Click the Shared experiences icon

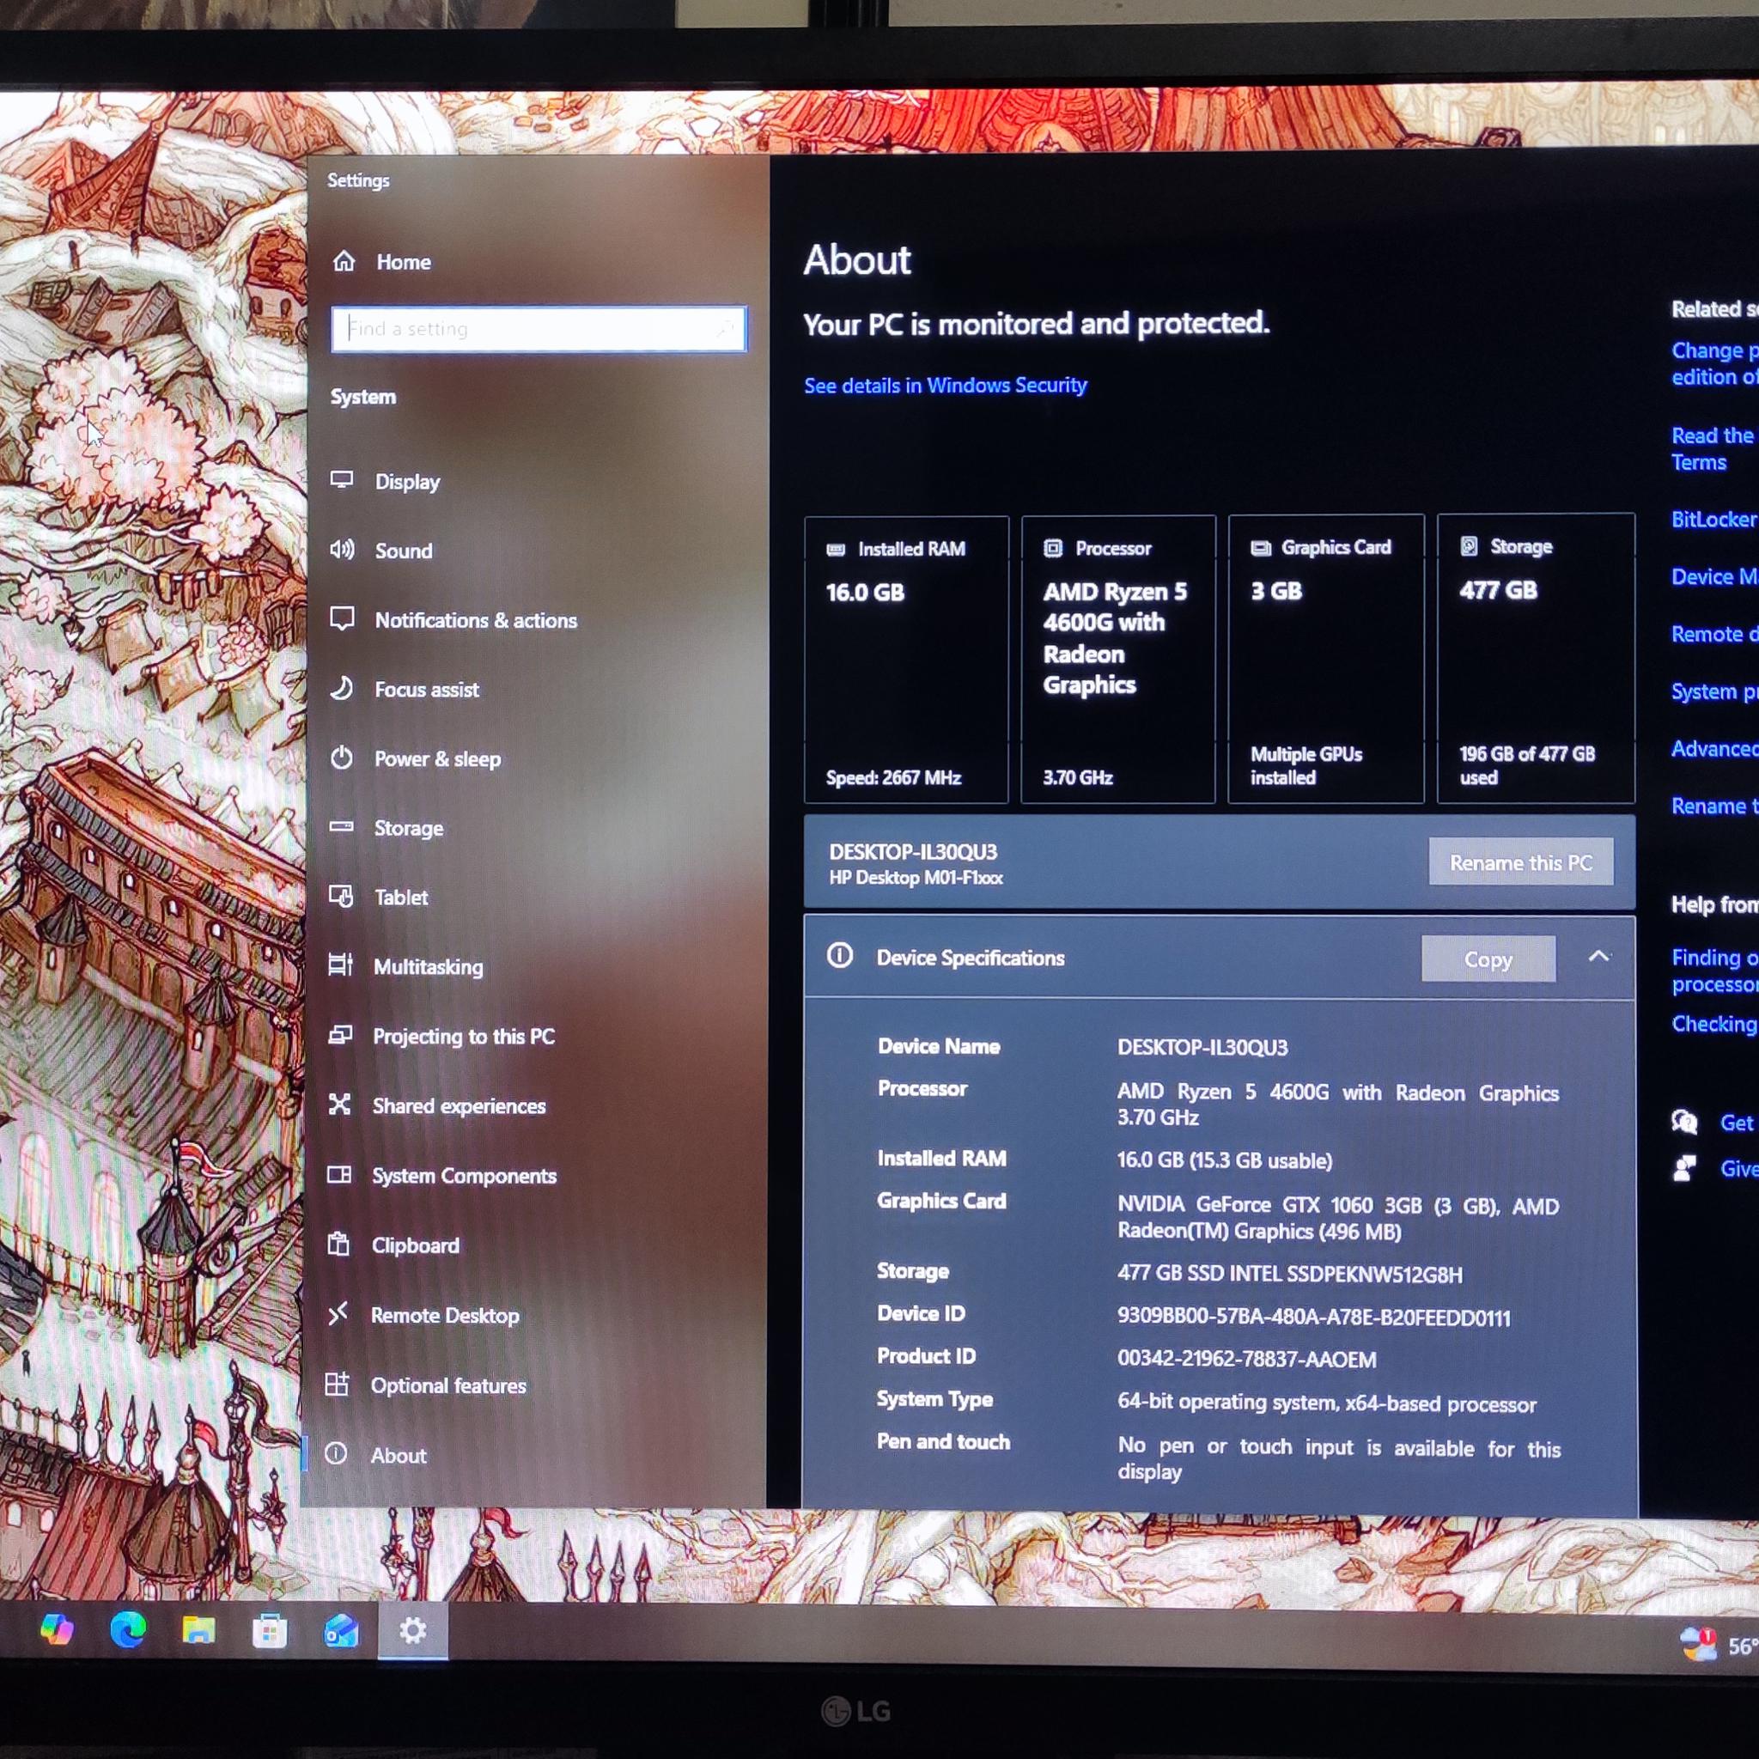339,1105
